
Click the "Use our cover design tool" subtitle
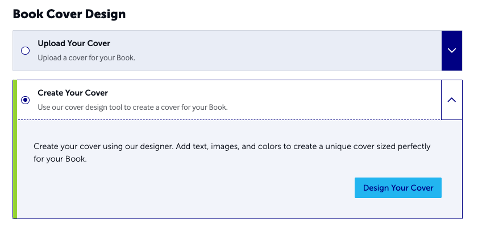132,108
